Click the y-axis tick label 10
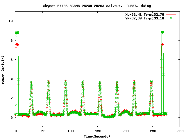Viewport: 186px width, 139px height. pos(10,21)
